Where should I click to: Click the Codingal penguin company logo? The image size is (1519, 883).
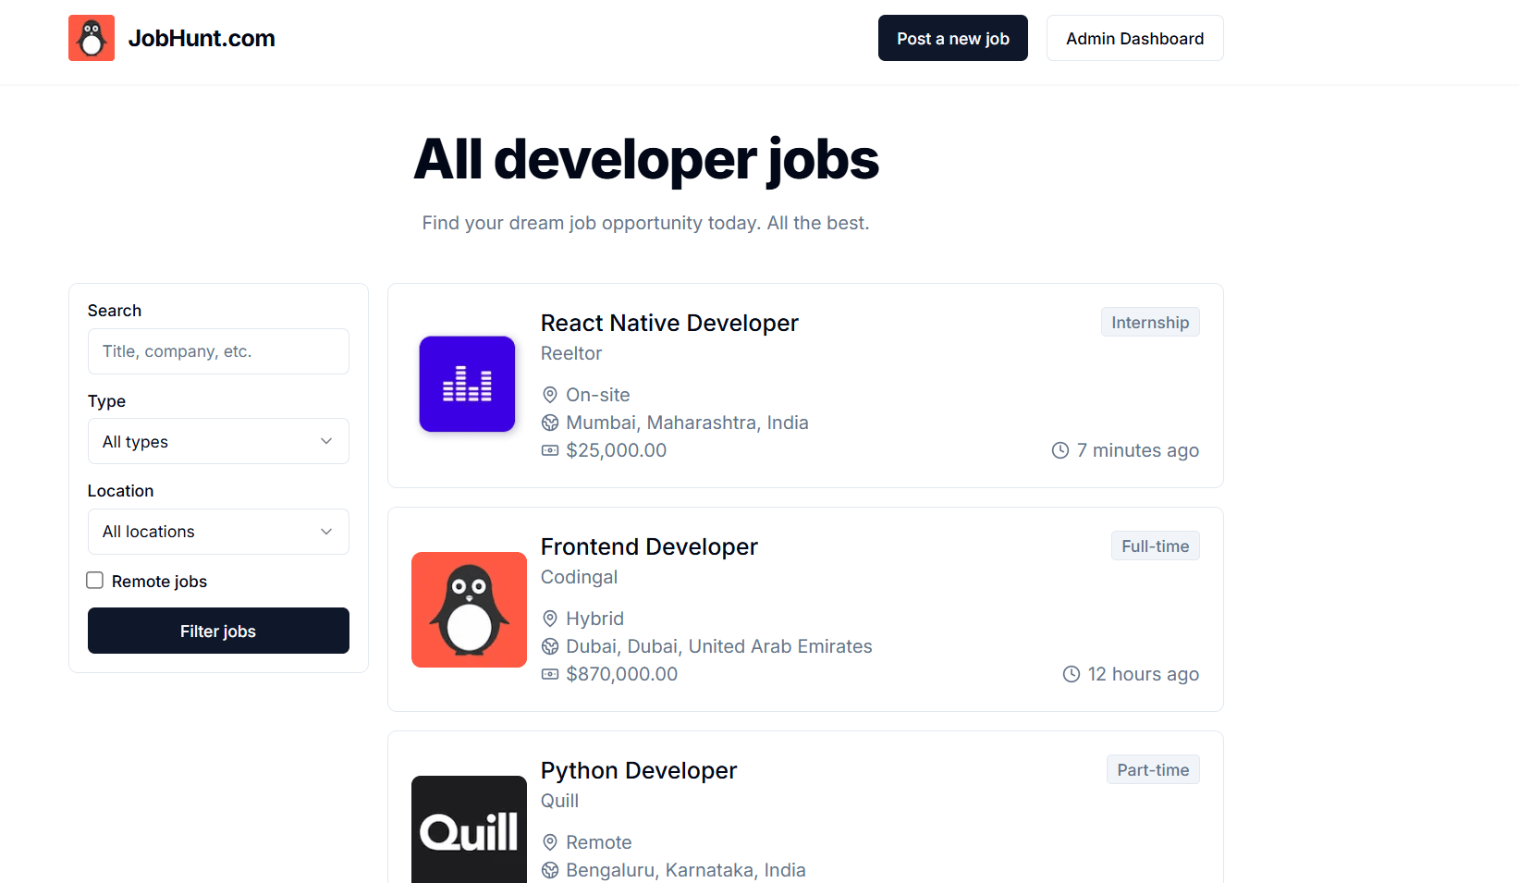(x=469, y=609)
